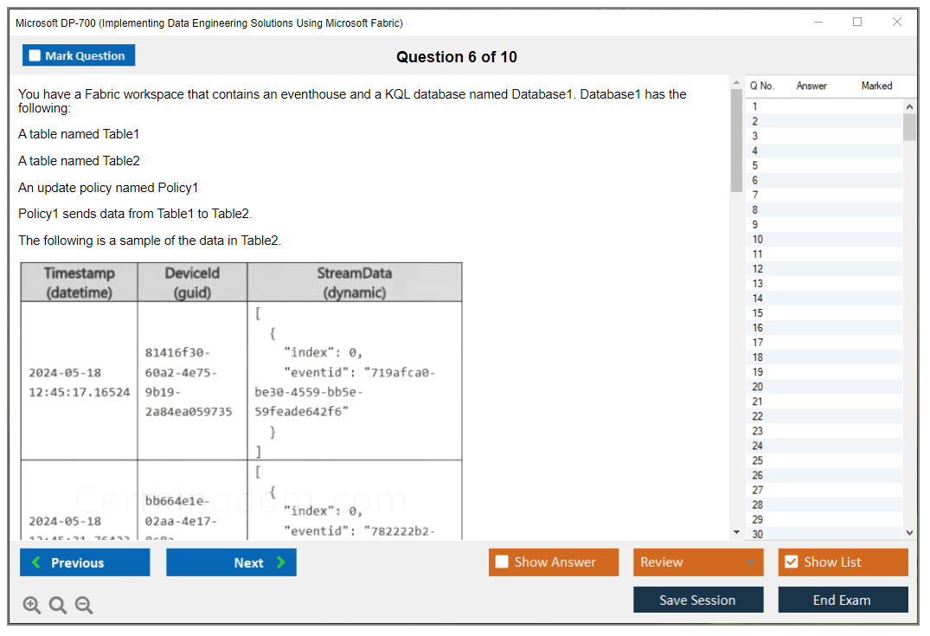Click End Exam
The image size is (930, 636).
[x=843, y=600]
